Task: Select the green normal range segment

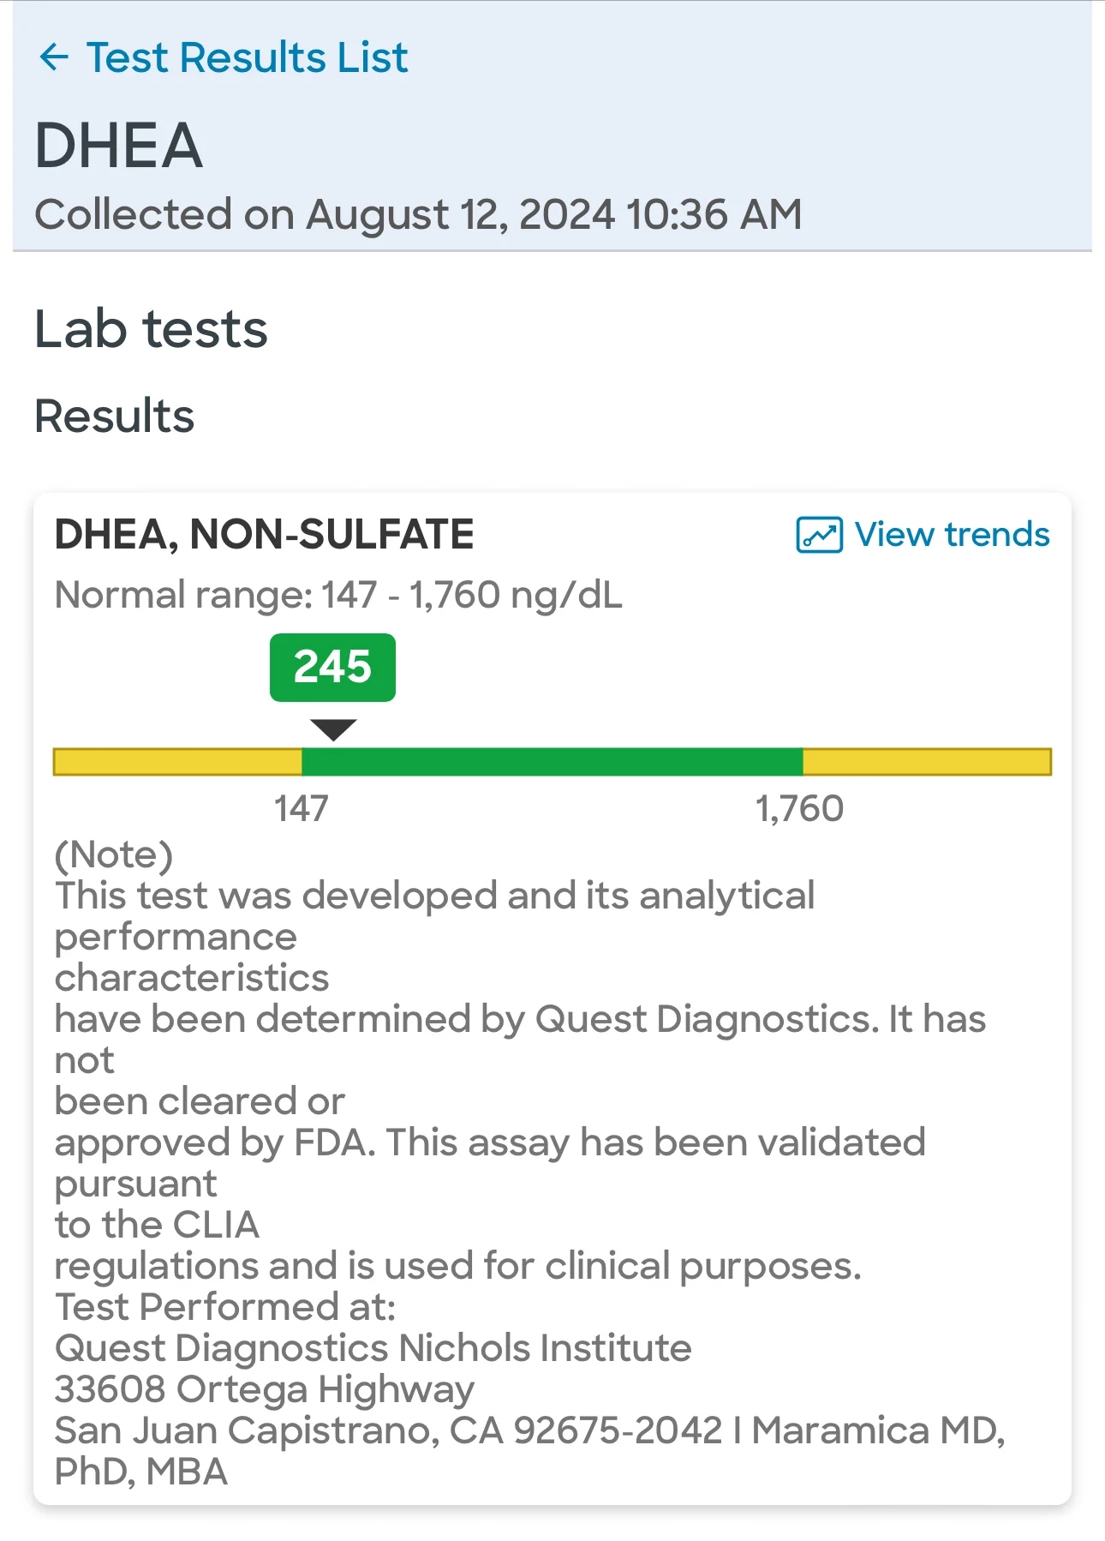Action: (x=552, y=762)
